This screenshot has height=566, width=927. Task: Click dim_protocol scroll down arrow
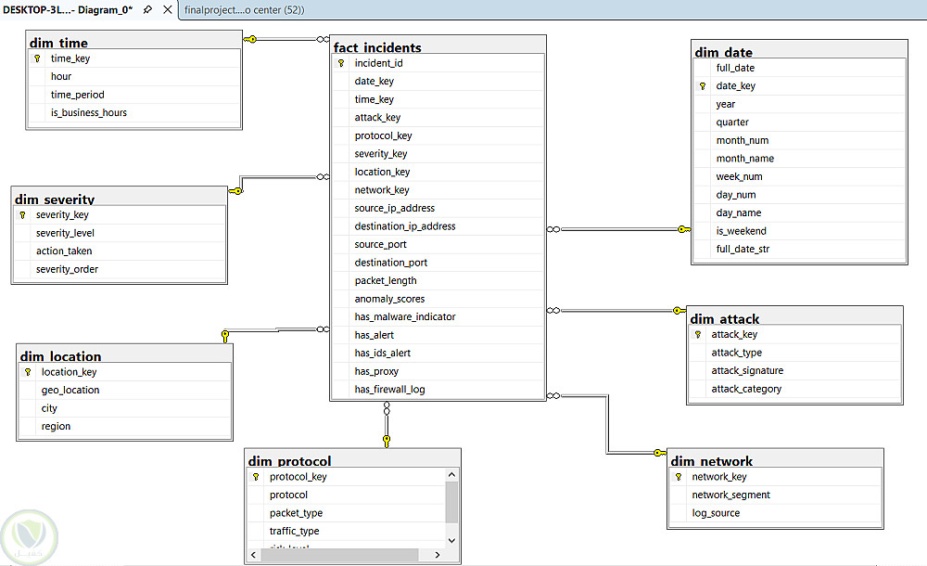[451, 541]
